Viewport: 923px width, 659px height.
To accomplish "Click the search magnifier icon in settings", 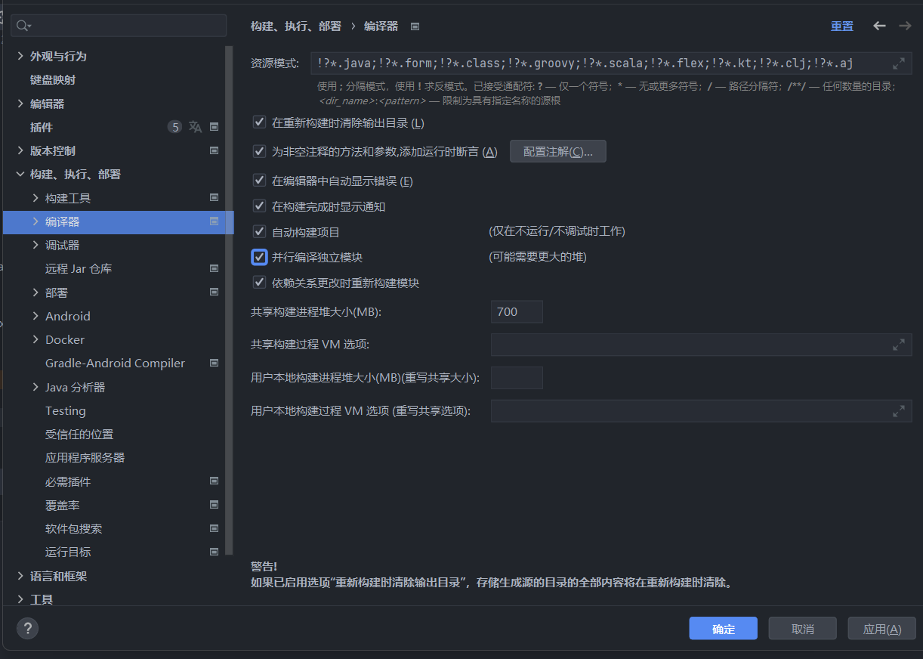I will point(22,26).
